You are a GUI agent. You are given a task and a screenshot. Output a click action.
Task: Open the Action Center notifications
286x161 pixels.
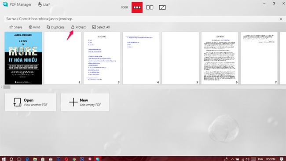tap(282, 159)
